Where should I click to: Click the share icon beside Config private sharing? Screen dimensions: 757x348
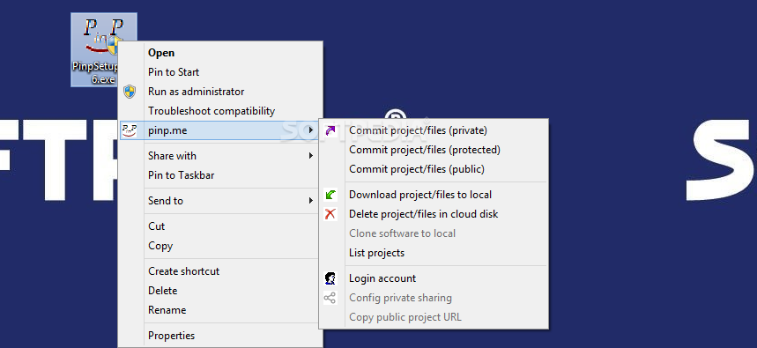pos(330,298)
